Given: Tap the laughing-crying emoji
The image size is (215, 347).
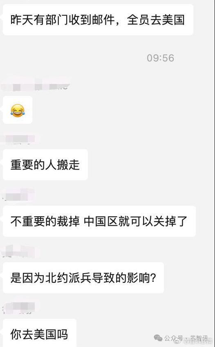Looking at the screenshot, I should pos(18,111).
